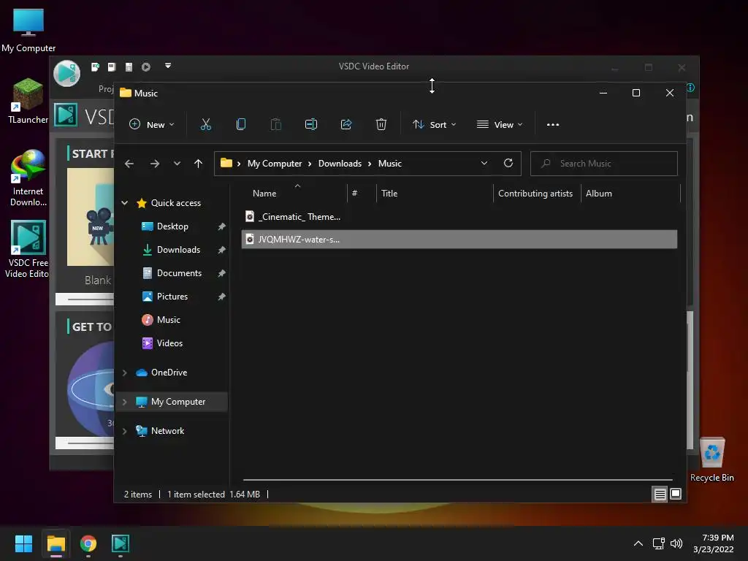Open the See more ellipsis menu

point(553,124)
